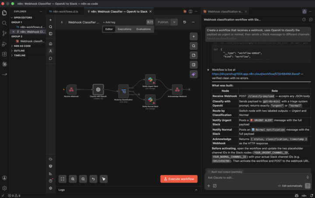315x198 pixels.
Task: Open the n8n as code activity bar icon
Action: [x=4, y=74]
